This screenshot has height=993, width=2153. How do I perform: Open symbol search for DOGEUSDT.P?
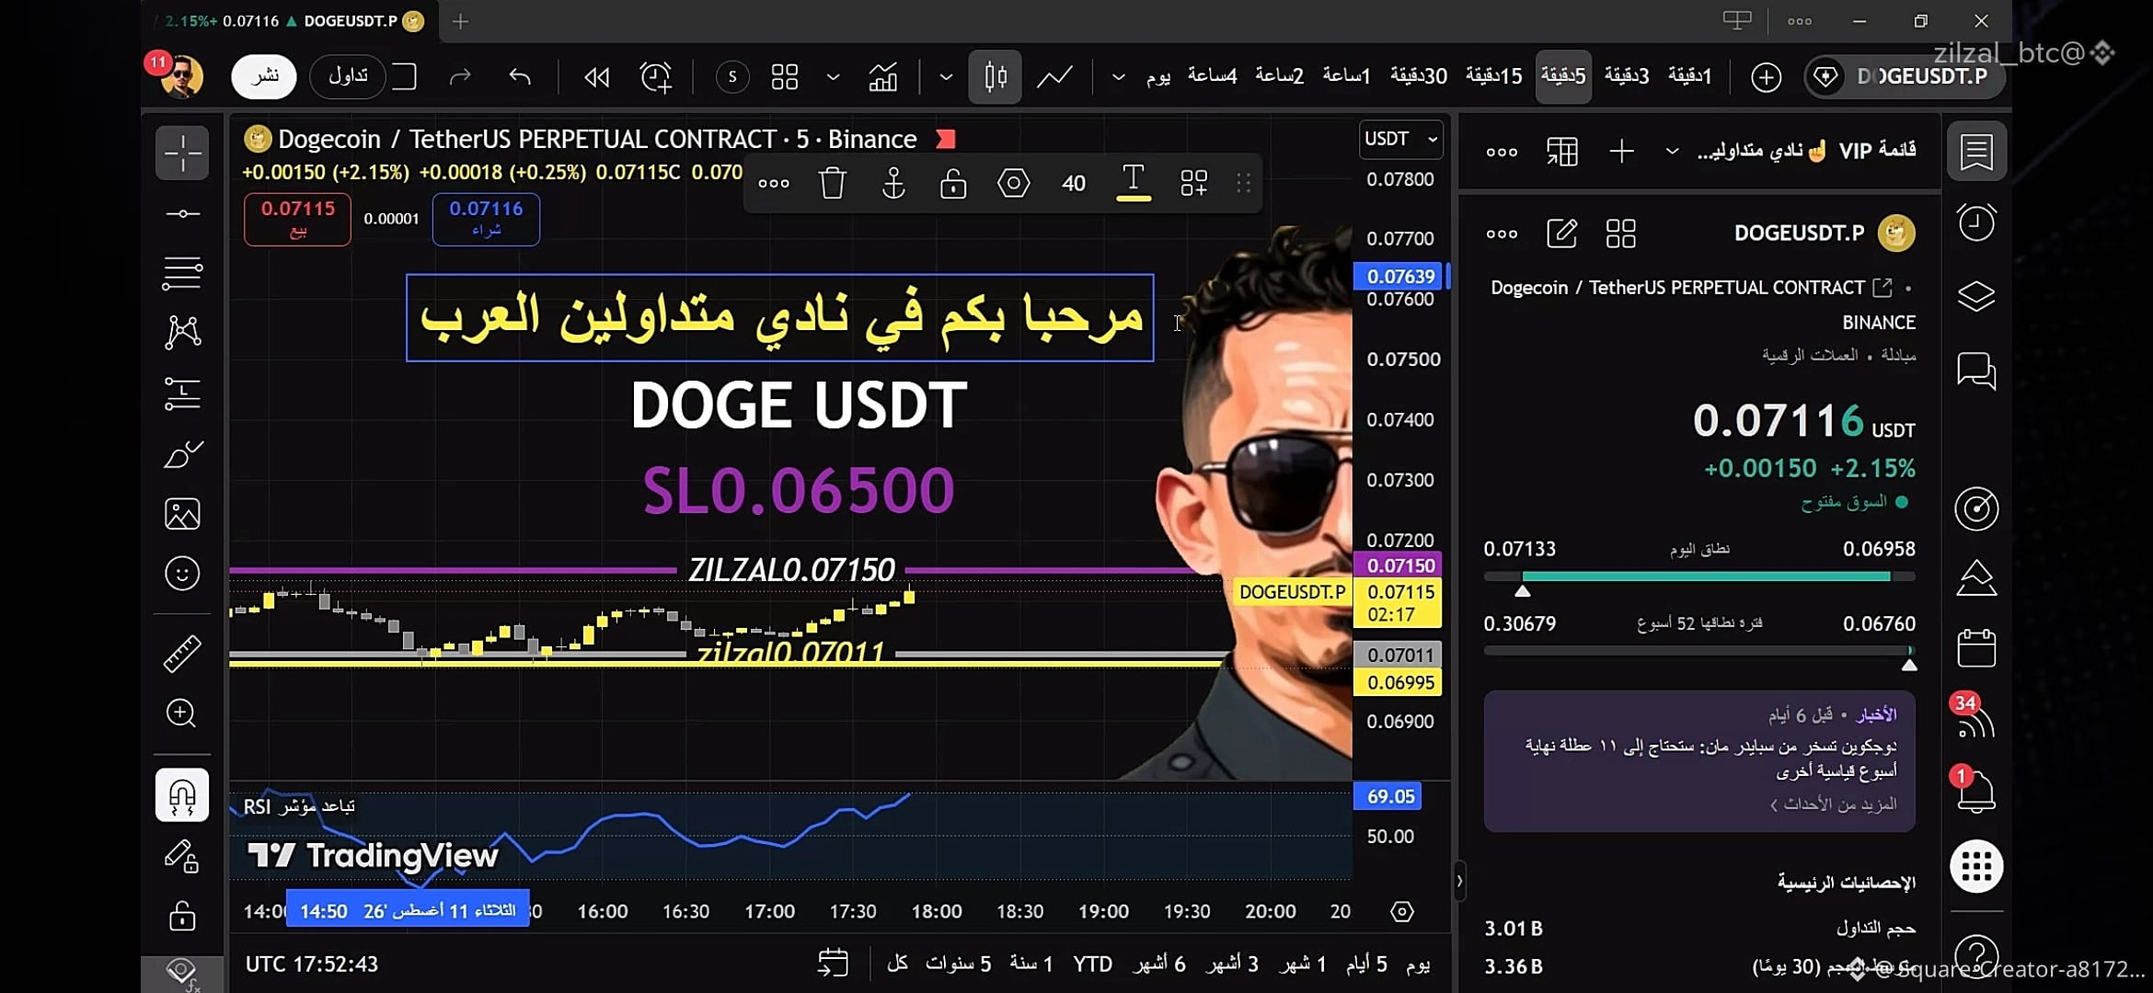(1905, 77)
